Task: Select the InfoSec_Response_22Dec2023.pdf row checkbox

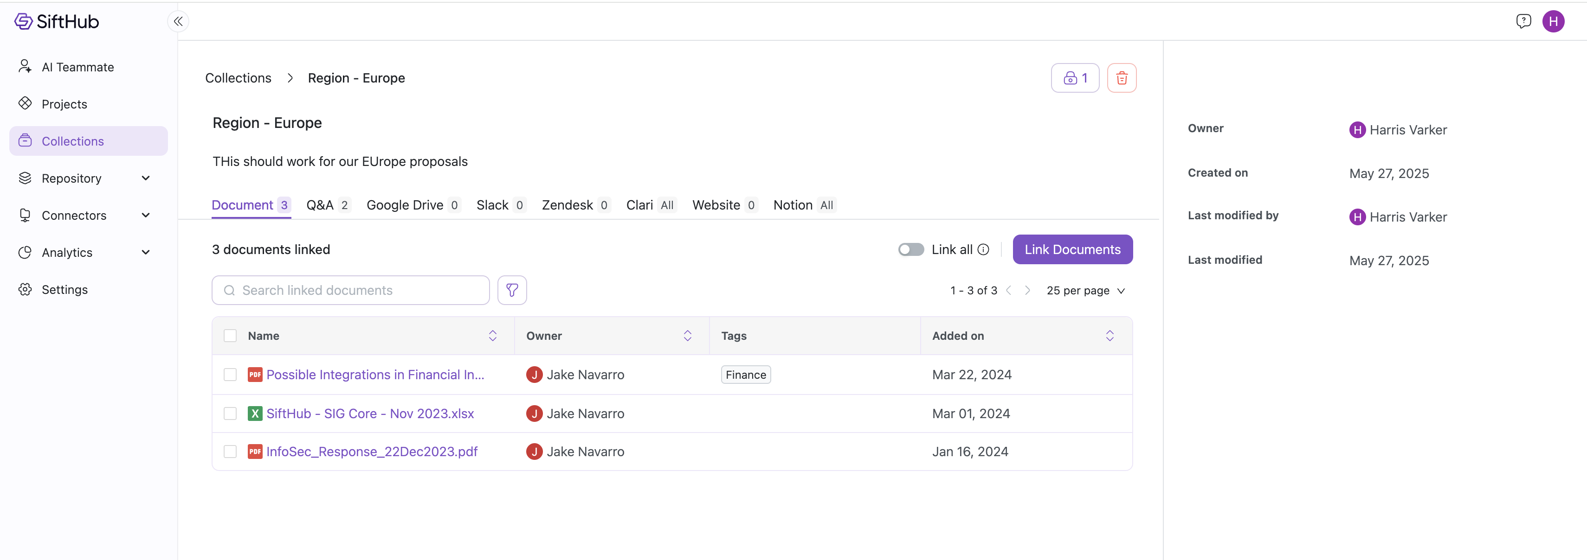Action: [x=230, y=451]
